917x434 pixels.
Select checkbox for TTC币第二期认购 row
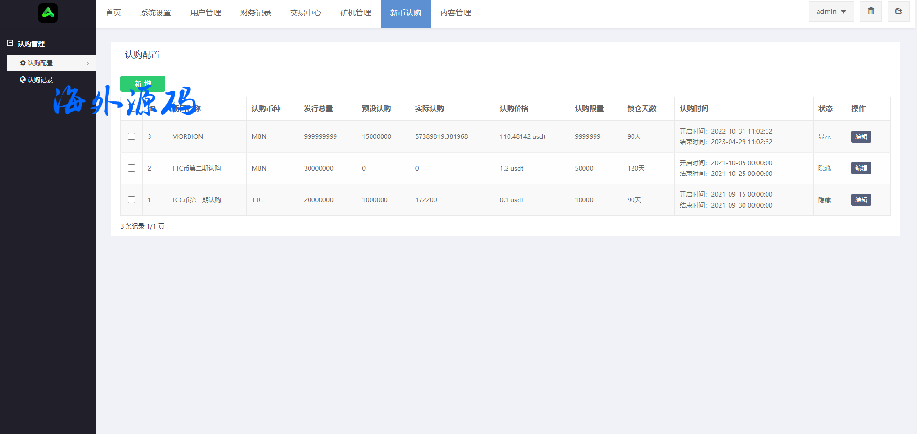[x=131, y=168]
